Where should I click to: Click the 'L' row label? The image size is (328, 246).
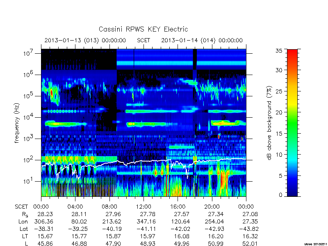26,244
